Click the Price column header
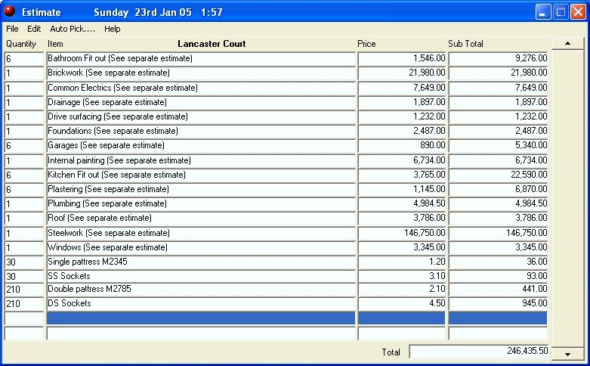Image resolution: width=590 pixels, height=366 pixels. click(x=366, y=44)
